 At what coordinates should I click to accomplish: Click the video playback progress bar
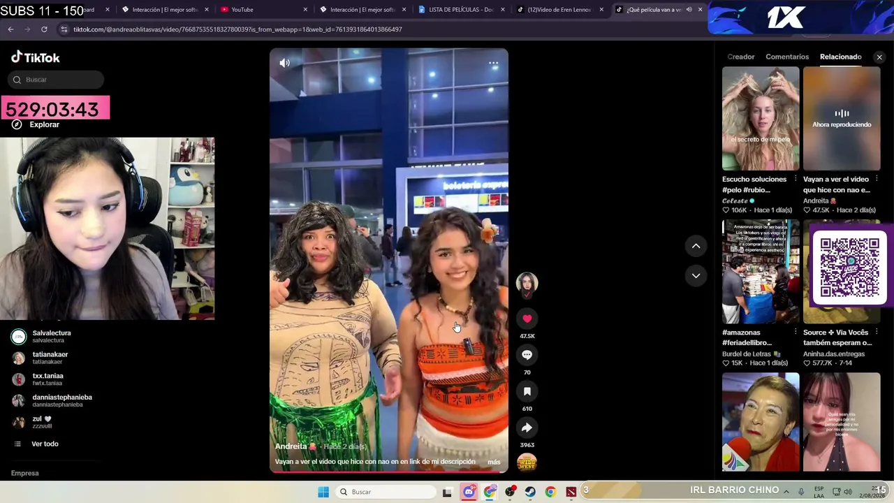click(389, 472)
